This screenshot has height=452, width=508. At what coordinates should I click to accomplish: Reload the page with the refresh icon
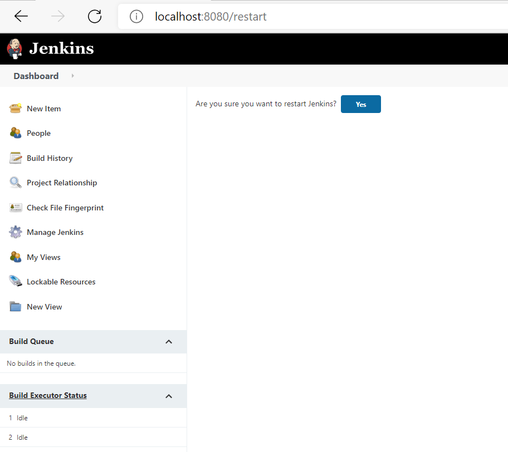pyautogui.click(x=94, y=16)
